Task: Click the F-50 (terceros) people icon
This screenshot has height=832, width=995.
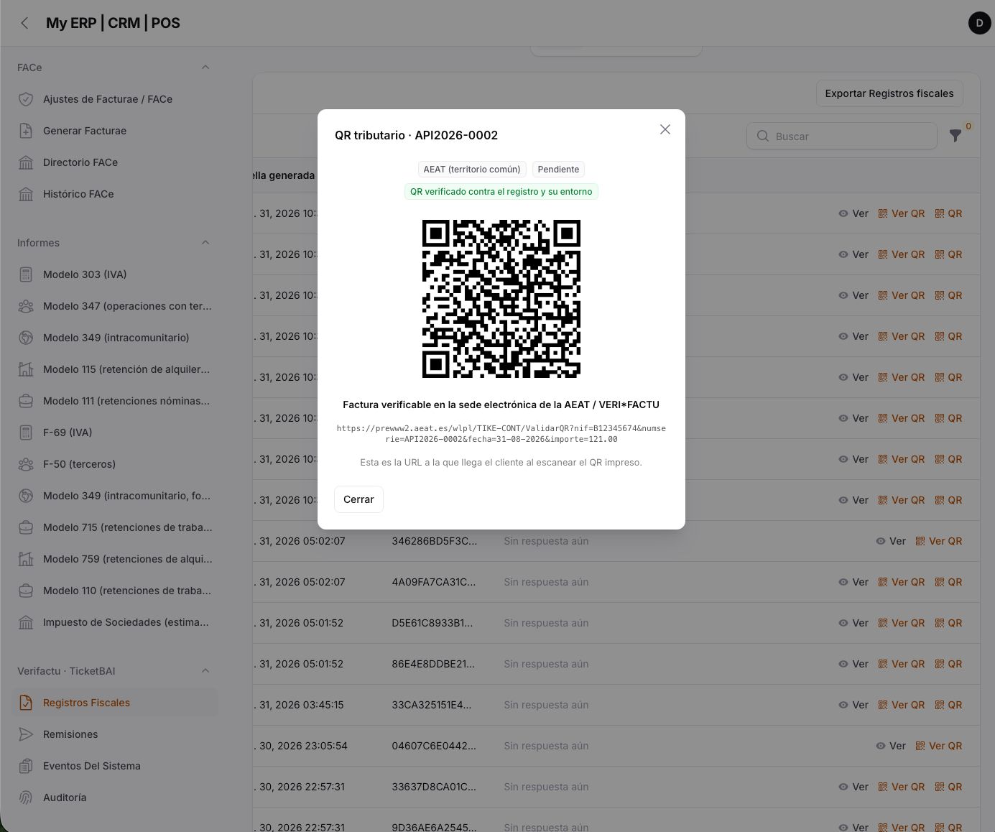Action: pyautogui.click(x=26, y=464)
